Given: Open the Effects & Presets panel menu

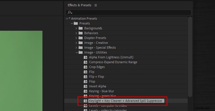Looking at the screenshot, I should pos(96,5).
